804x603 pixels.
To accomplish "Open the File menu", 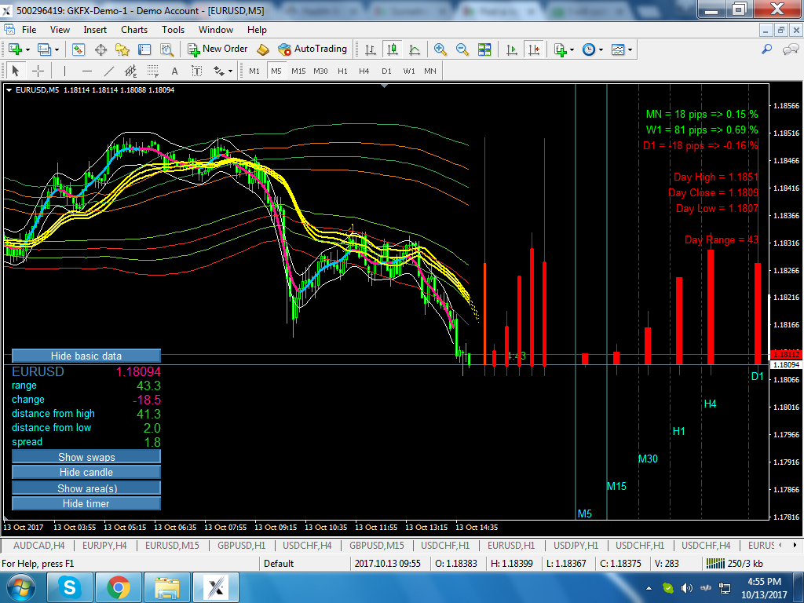I will point(29,30).
